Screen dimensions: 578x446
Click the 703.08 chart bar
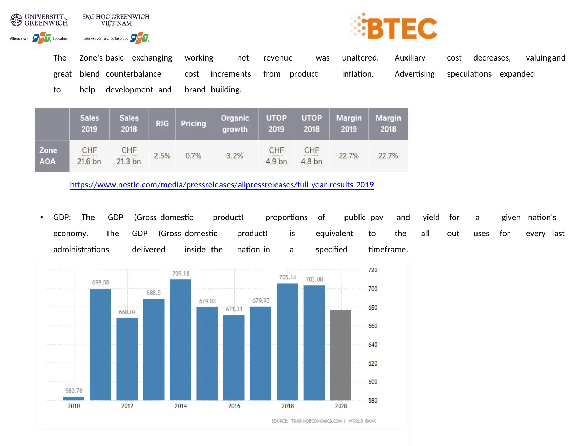coord(314,343)
